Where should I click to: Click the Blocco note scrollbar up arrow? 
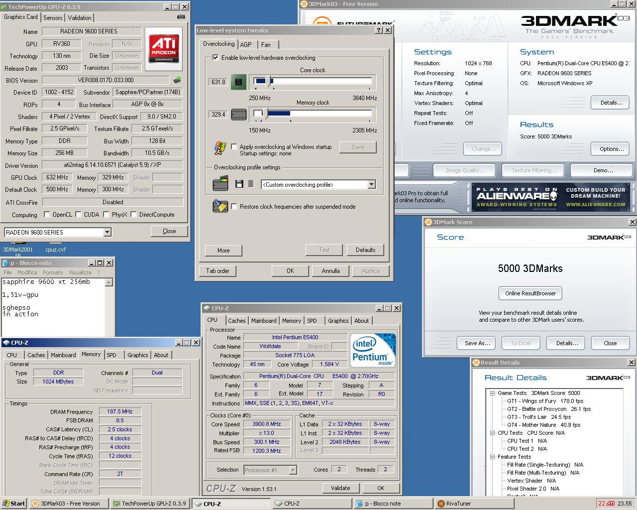click(109, 282)
